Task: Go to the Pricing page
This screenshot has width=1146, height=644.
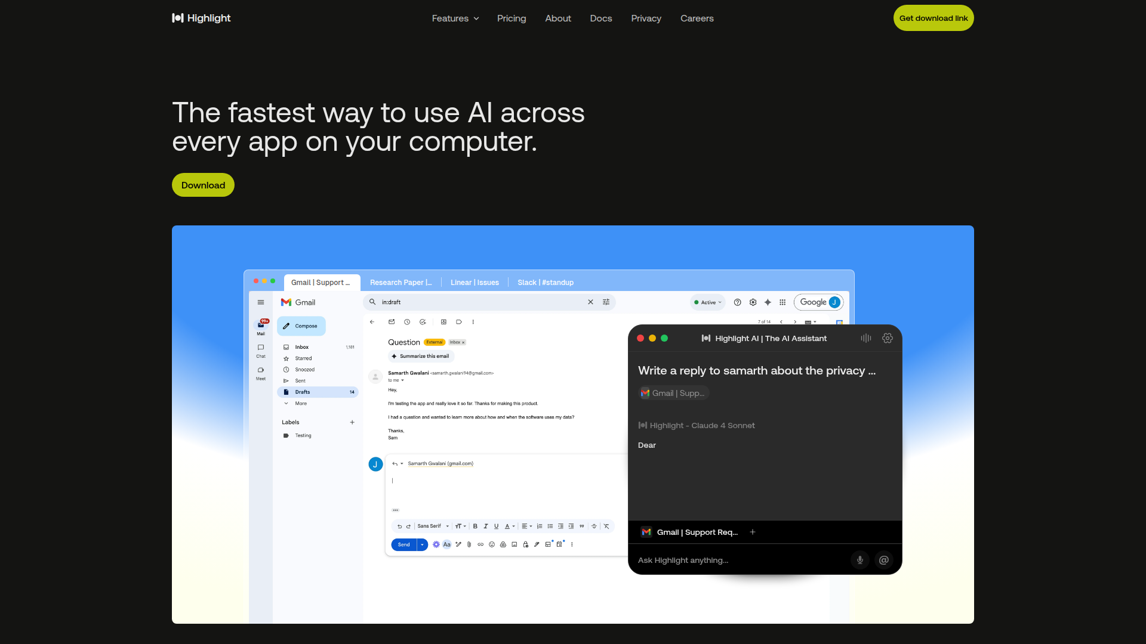Action: [512, 18]
